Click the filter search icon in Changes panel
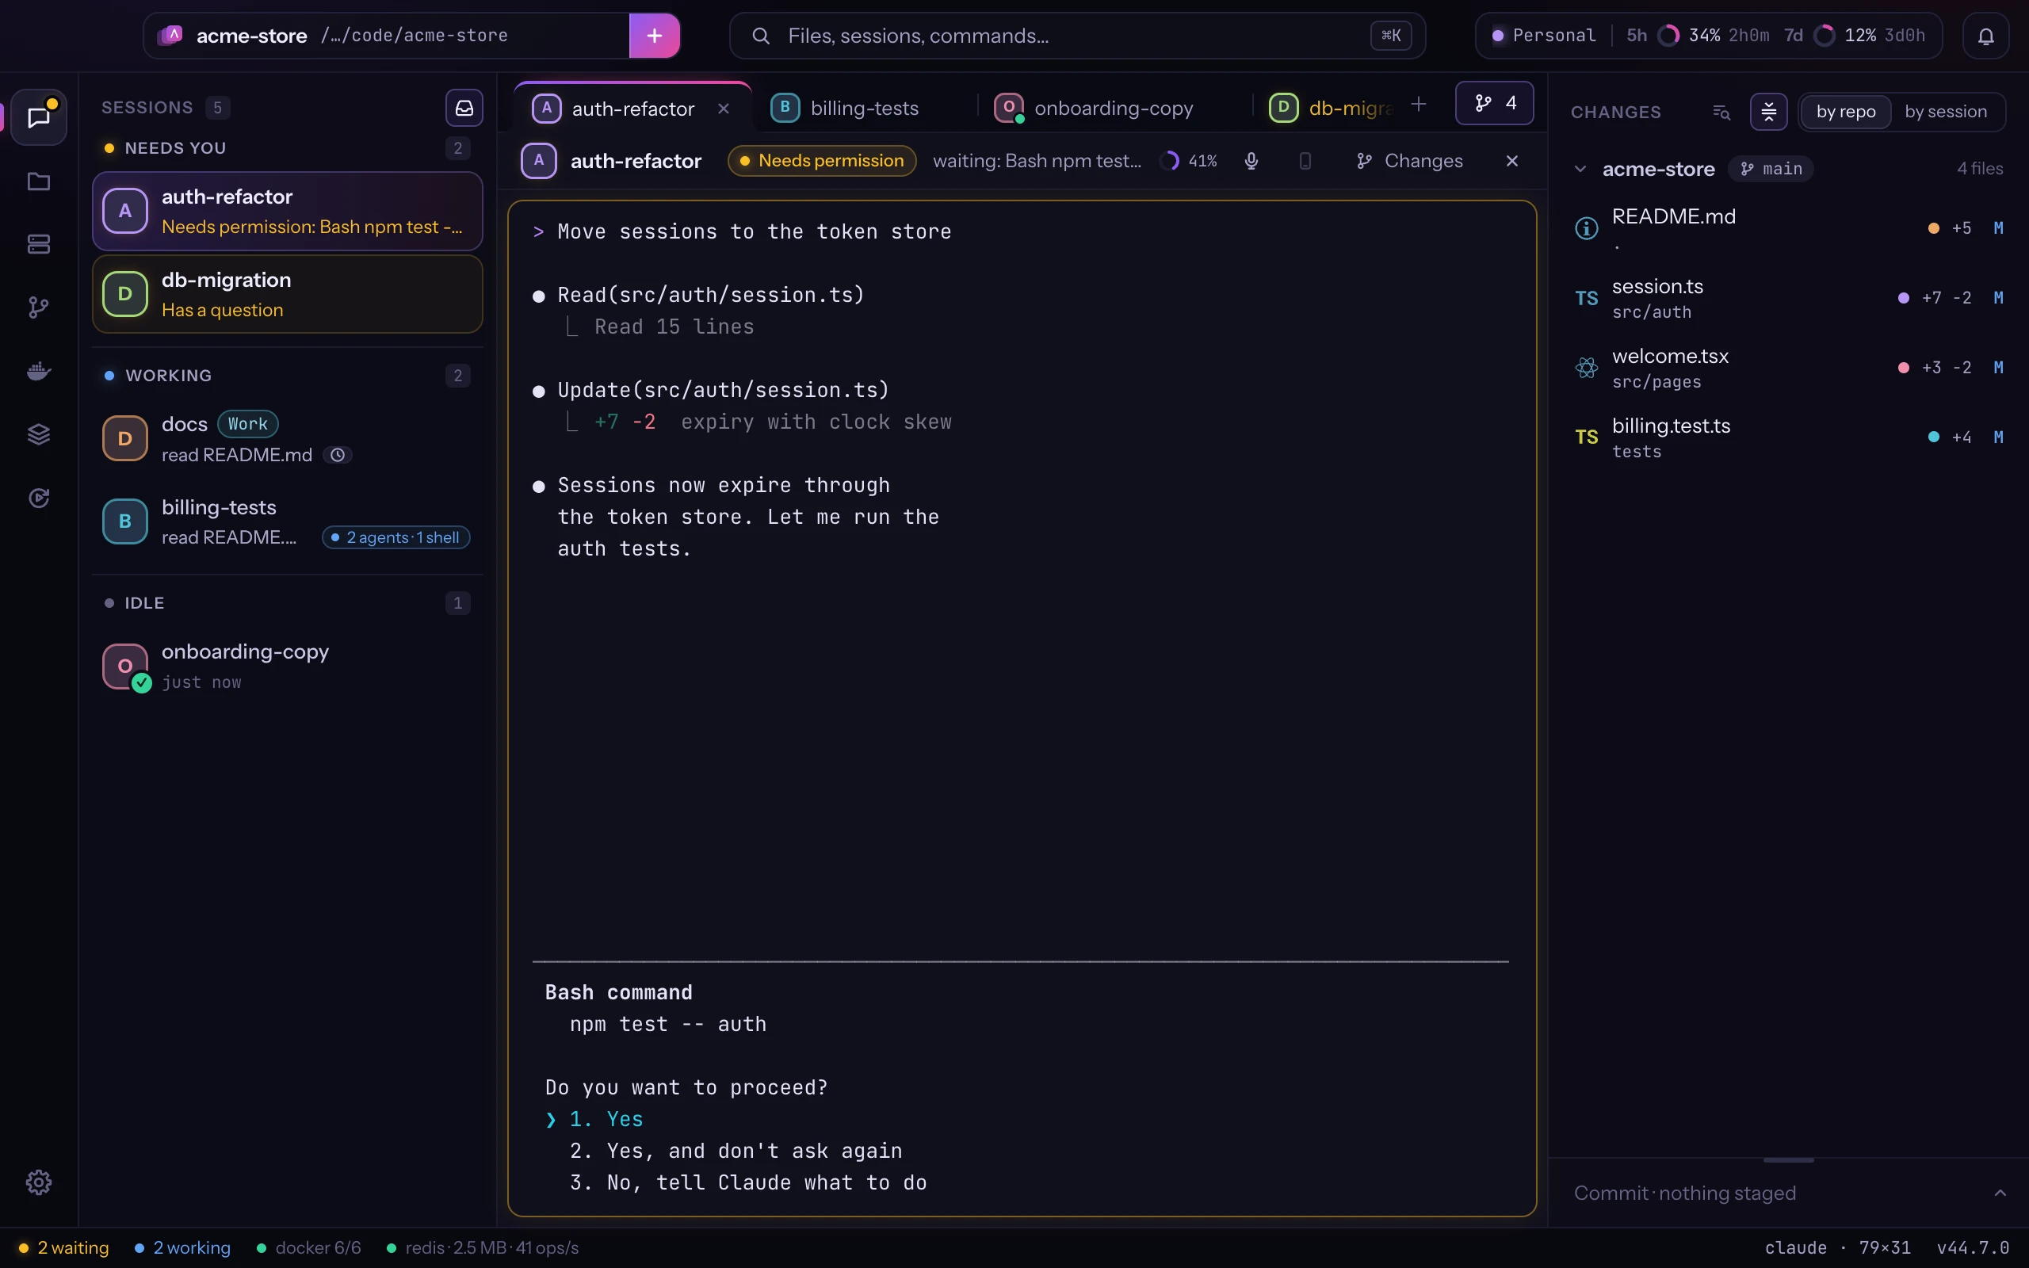Screen dimensions: 2029x1268 1721,112
